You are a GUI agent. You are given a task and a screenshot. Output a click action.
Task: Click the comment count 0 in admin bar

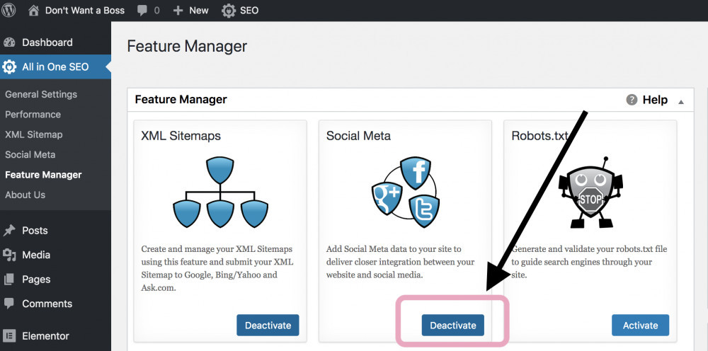click(156, 11)
